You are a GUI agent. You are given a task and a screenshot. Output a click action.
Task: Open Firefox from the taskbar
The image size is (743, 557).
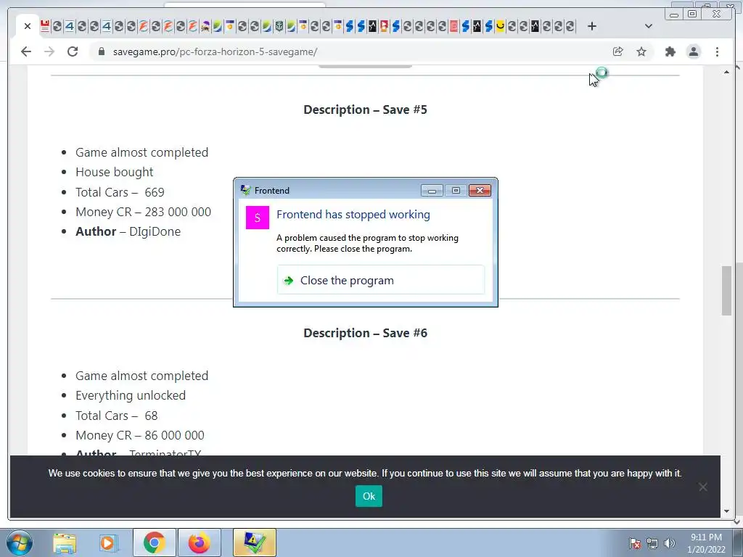click(199, 542)
